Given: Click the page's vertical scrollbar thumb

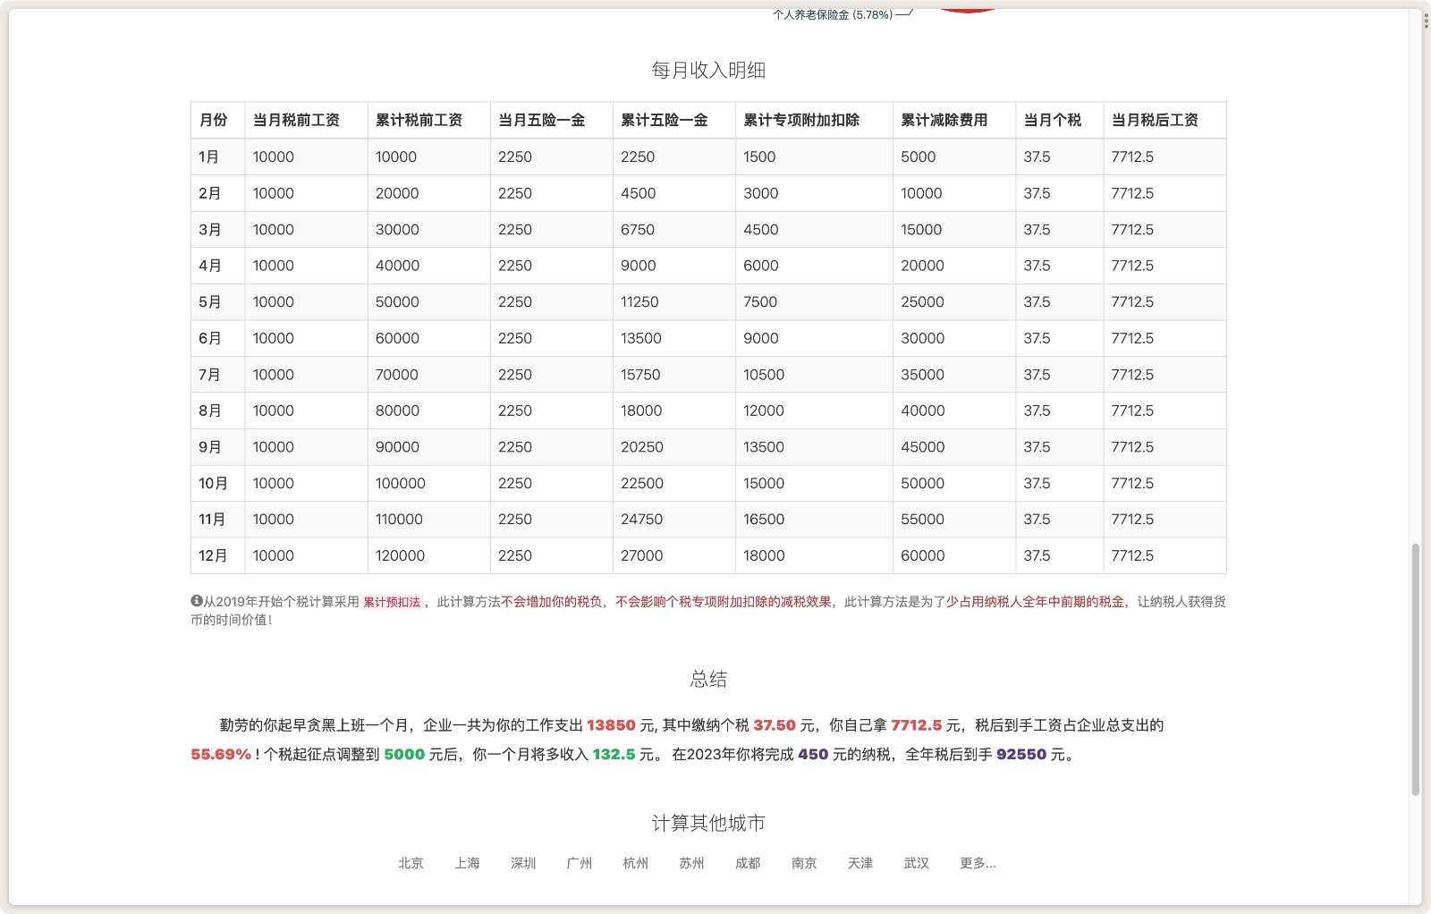Looking at the screenshot, I should [1415, 669].
